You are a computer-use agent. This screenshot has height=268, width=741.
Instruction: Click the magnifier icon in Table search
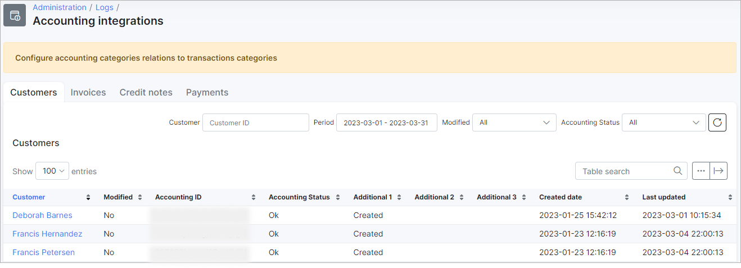coord(678,171)
